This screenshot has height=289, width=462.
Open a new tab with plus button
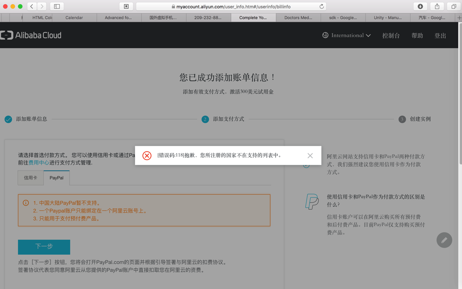click(x=459, y=18)
